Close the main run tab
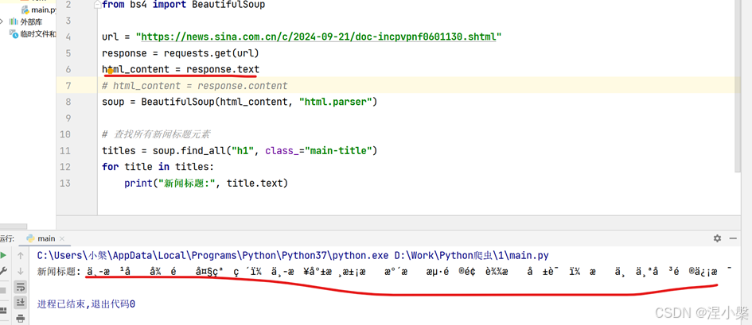Viewport: 752px width, 325px height. 62,238
